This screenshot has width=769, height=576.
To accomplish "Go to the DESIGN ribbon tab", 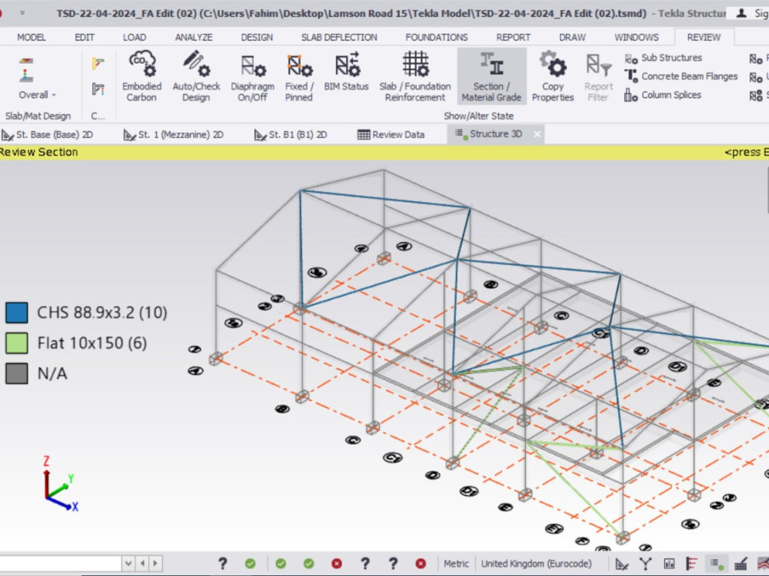I will pos(257,37).
